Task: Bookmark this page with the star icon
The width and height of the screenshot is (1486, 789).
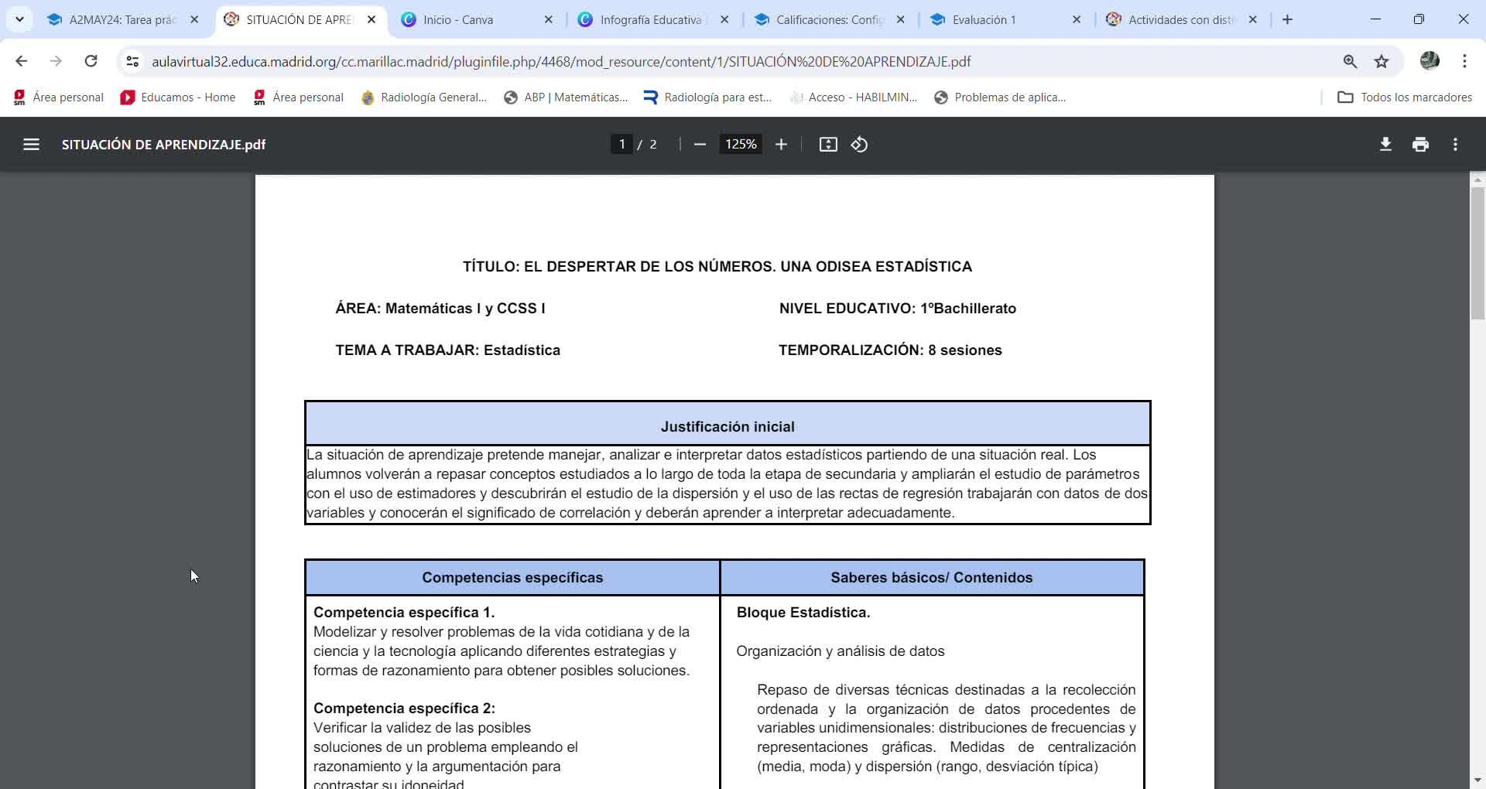Action: point(1382,61)
